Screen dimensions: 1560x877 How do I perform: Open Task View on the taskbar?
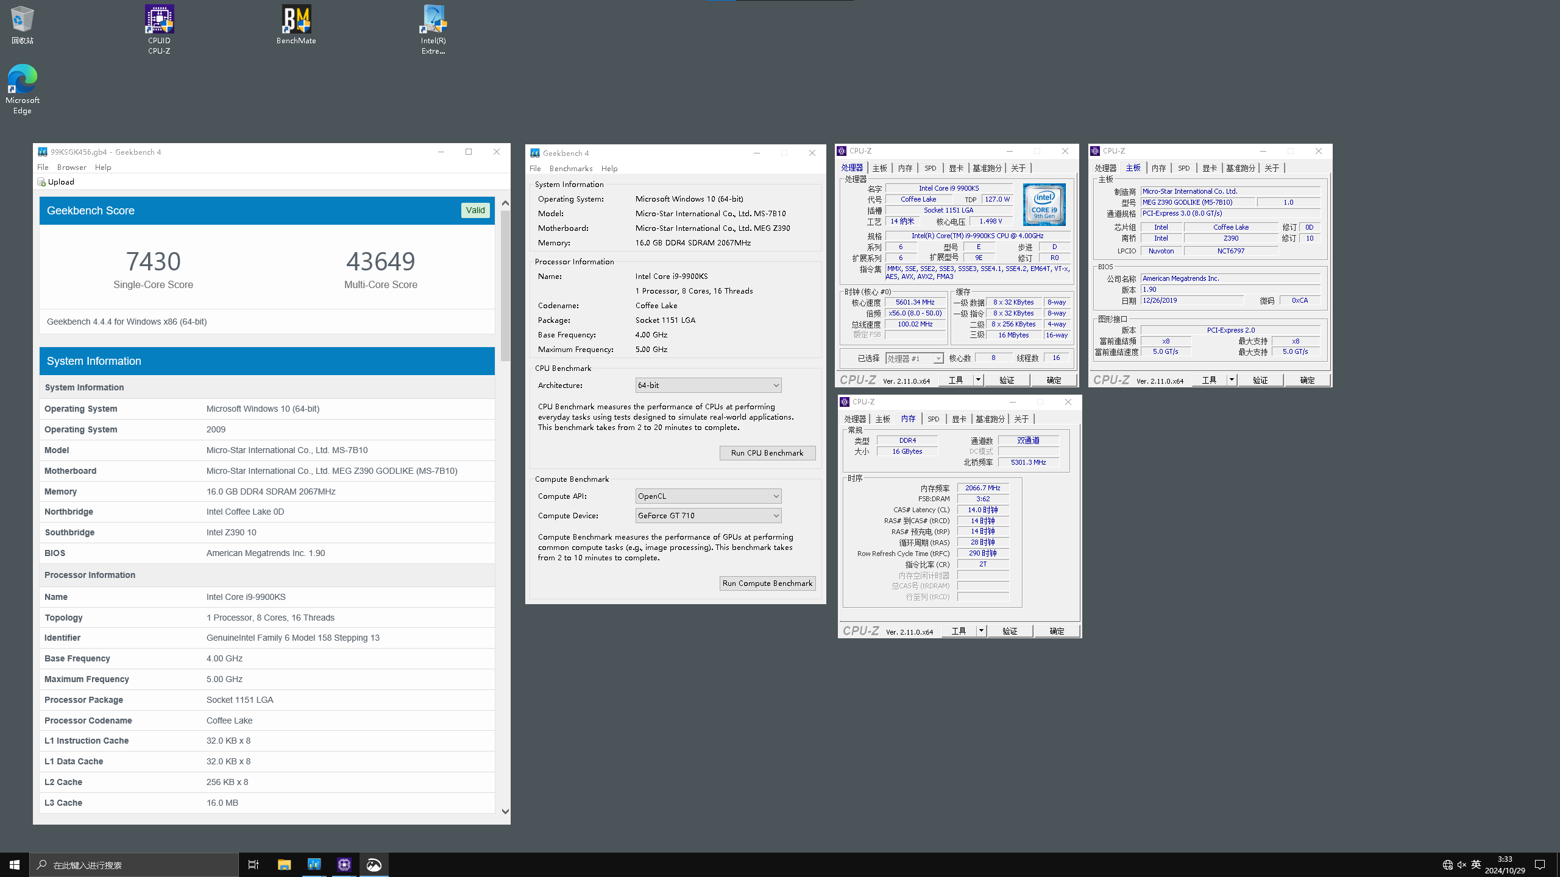[253, 864]
